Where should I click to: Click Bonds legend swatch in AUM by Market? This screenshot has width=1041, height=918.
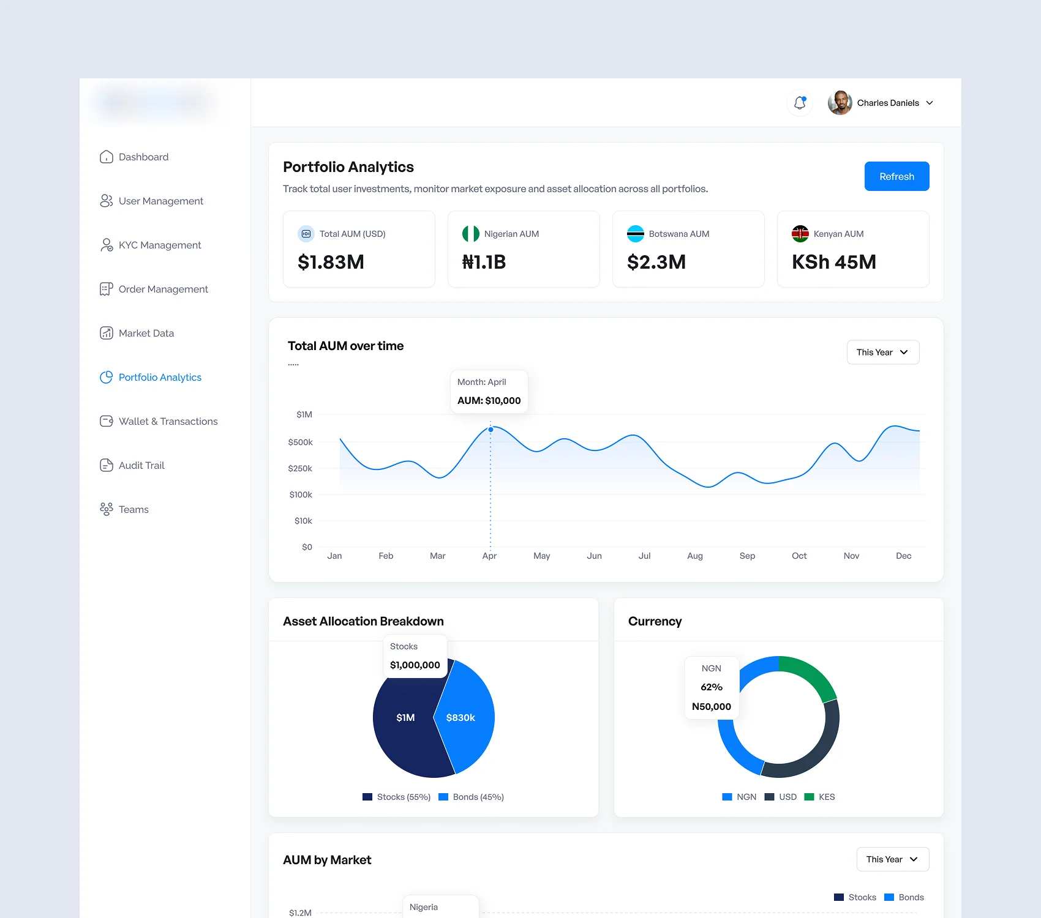[x=889, y=897]
